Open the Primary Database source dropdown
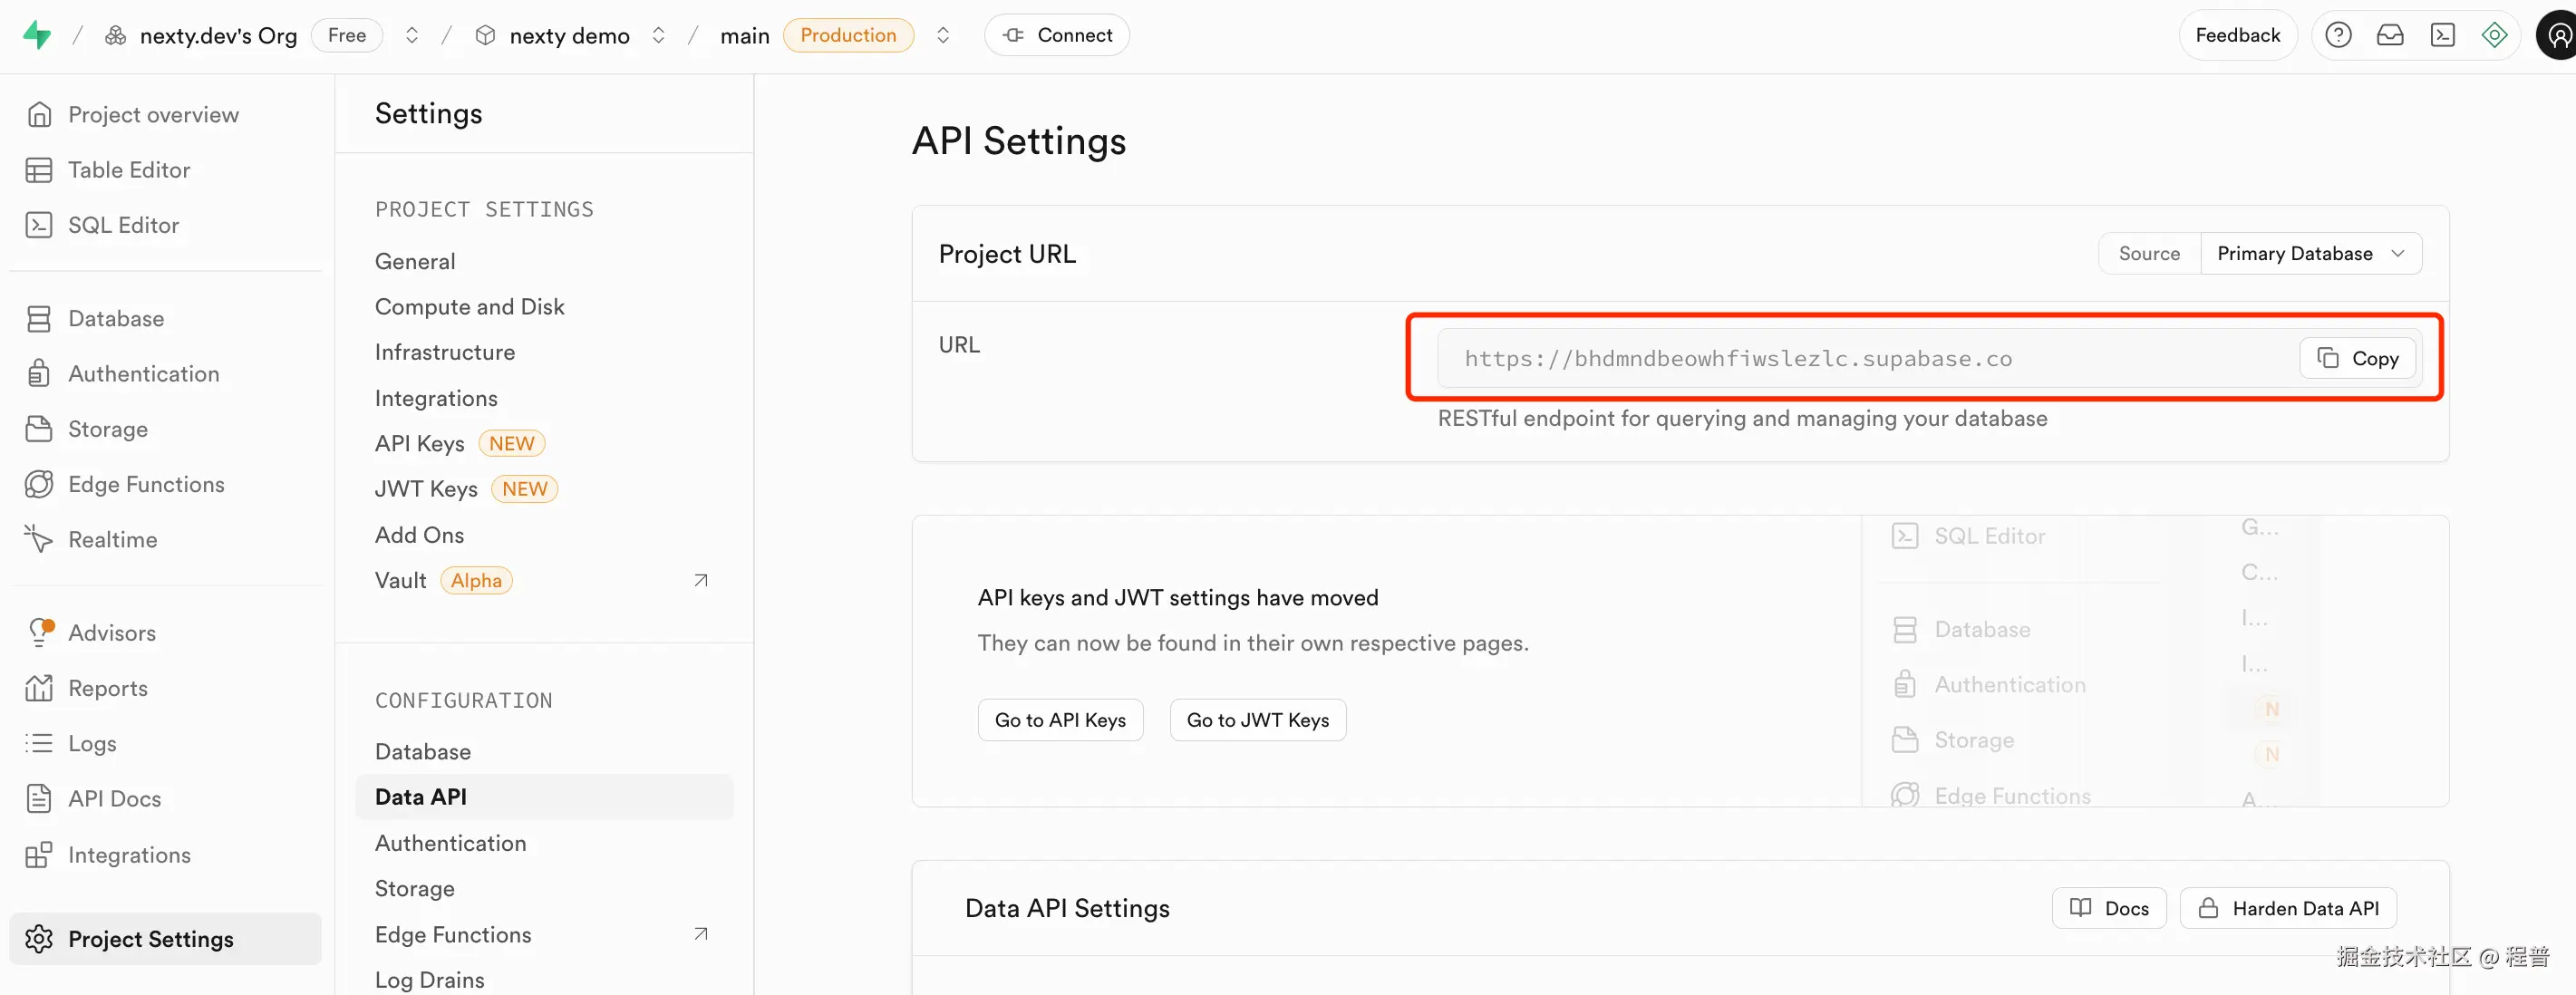2576x995 pixels. (x=2310, y=253)
